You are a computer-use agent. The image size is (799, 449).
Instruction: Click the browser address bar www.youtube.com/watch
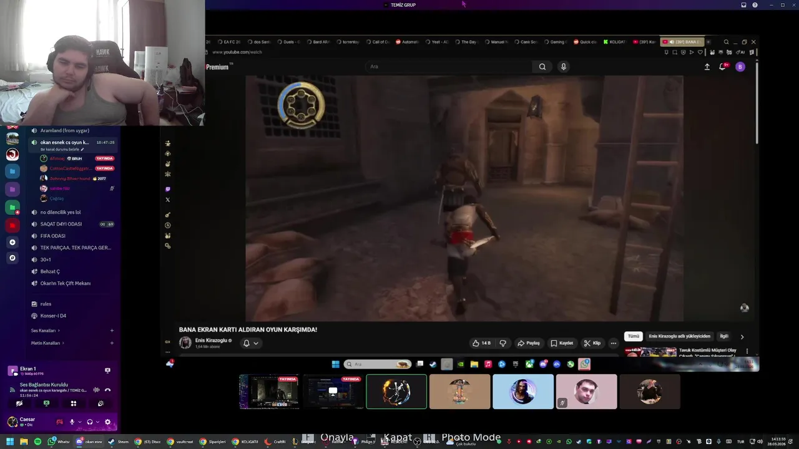point(237,52)
